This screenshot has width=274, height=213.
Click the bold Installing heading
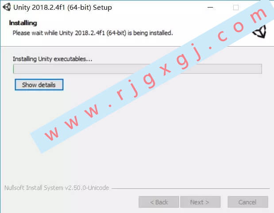click(23, 23)
